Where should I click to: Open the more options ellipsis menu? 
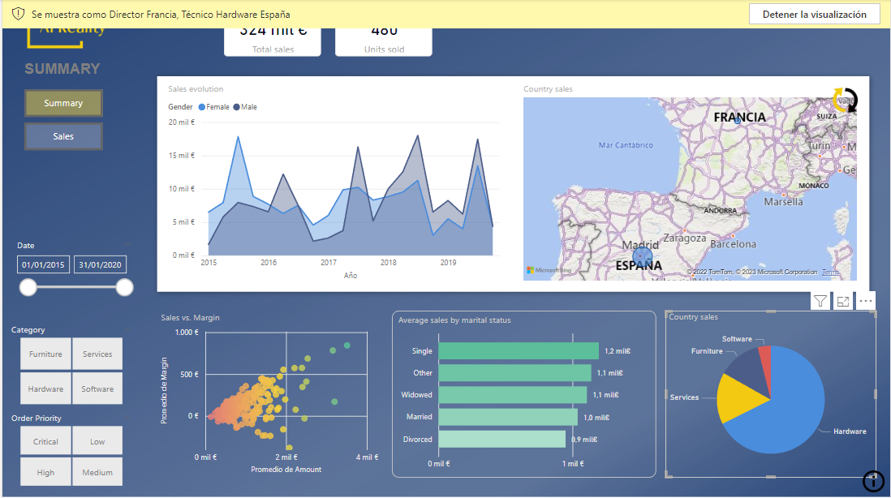pyautogui.click(x=866, y=302)
